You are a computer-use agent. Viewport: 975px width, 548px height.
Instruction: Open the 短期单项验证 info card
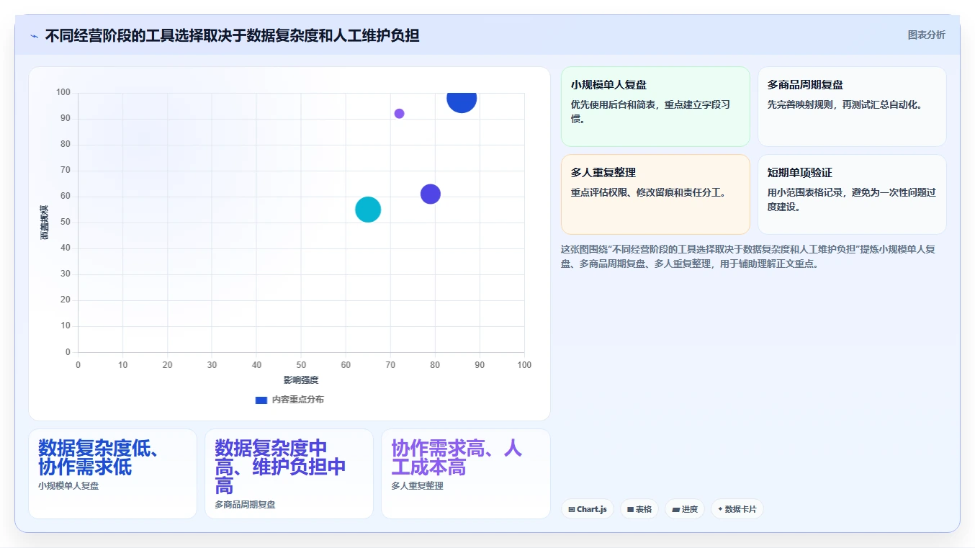[x=852, y=194]
